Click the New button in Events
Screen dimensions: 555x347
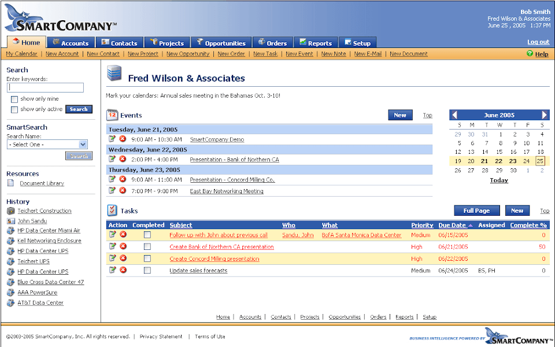(x=400, y=115)
